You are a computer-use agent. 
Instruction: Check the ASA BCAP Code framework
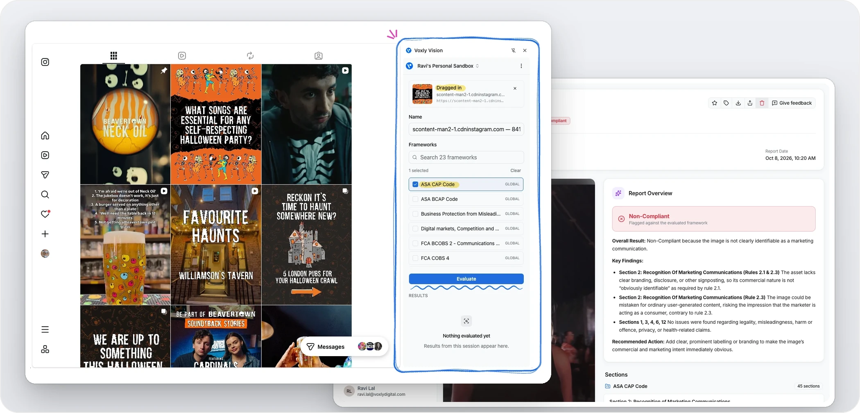[x=415, y=199]
